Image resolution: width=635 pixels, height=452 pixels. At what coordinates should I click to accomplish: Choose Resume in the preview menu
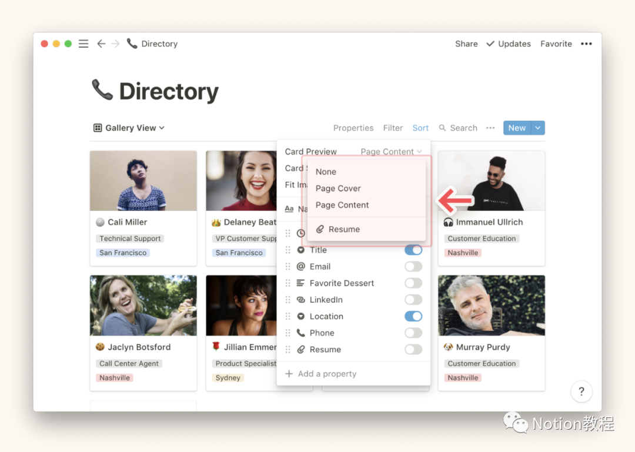pyautogui.click(x=344, y=229)
